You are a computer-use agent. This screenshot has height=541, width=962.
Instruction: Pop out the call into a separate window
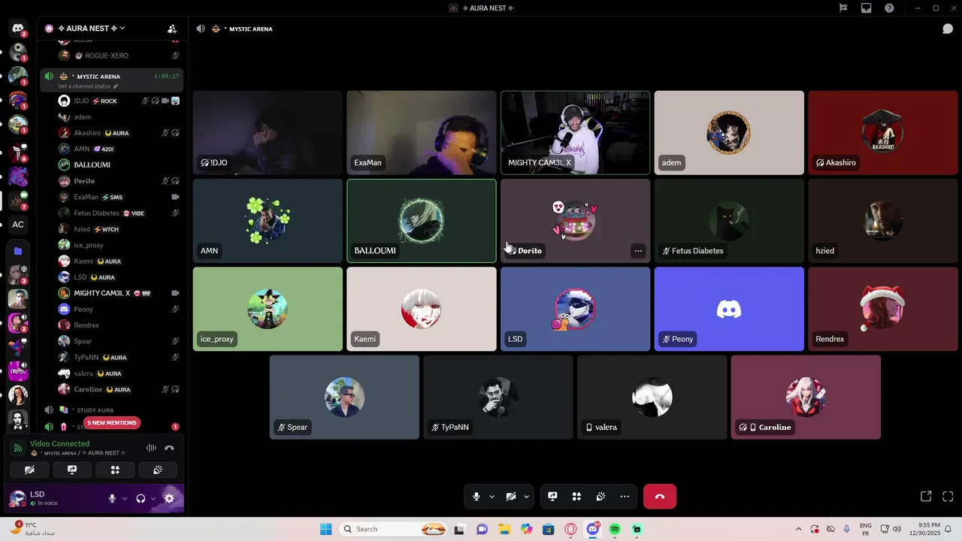(x=926, y=497)
